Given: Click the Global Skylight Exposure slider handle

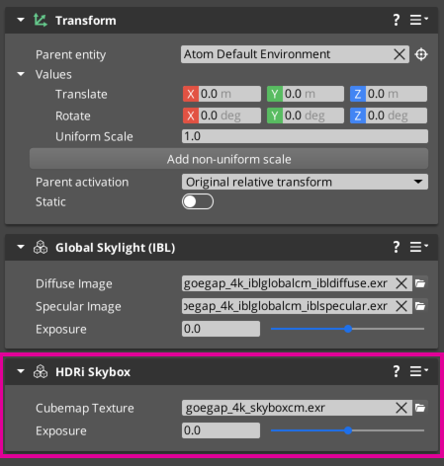Looking at the screenshot, I should coord(348,329).
